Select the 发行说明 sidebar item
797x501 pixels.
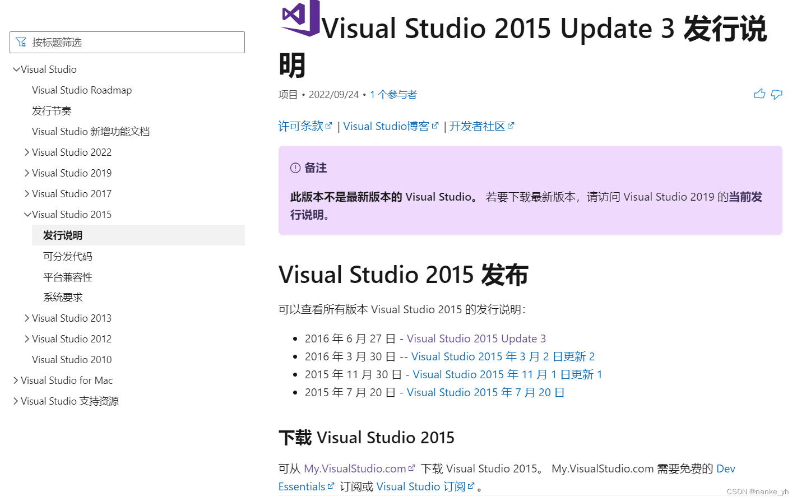138,235
